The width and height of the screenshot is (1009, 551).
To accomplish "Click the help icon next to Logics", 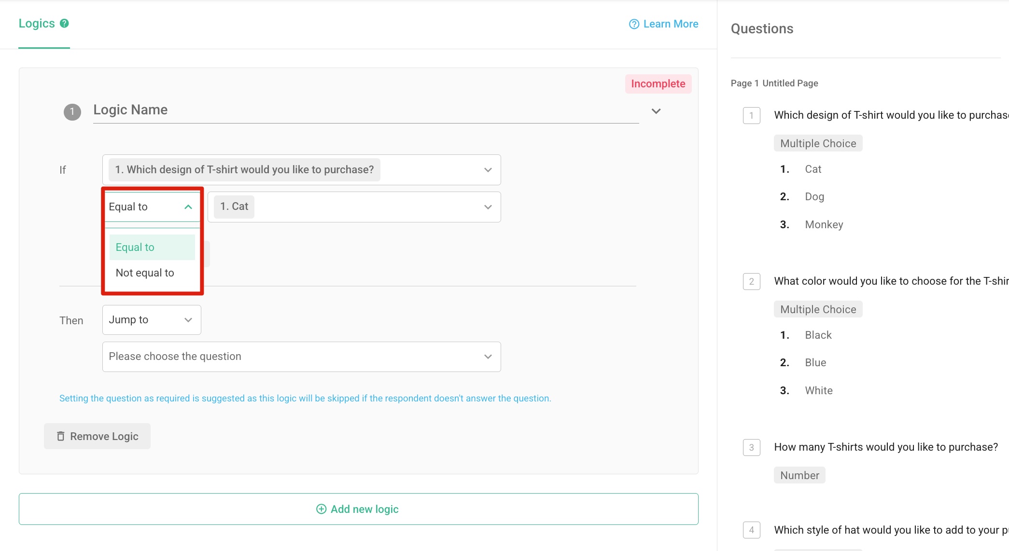I will point(64,23).
